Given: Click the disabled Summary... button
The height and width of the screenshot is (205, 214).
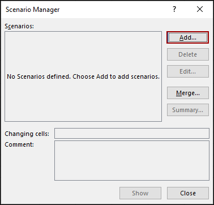Looking at the screenshot, I should pos(188,110).
